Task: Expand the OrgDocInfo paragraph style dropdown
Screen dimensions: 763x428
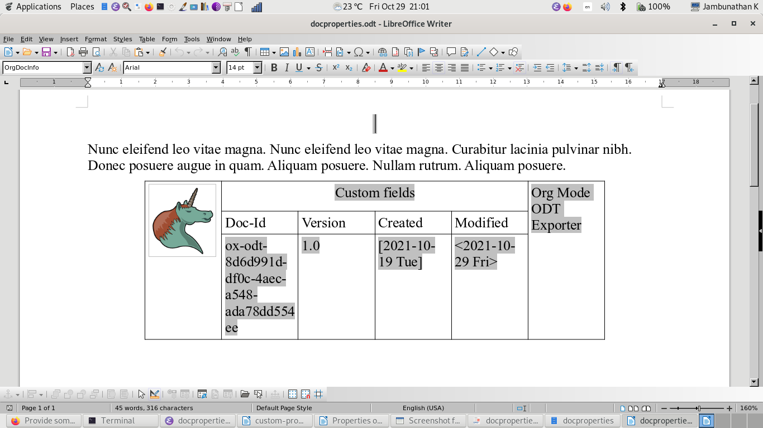Action: coord(87,67)
